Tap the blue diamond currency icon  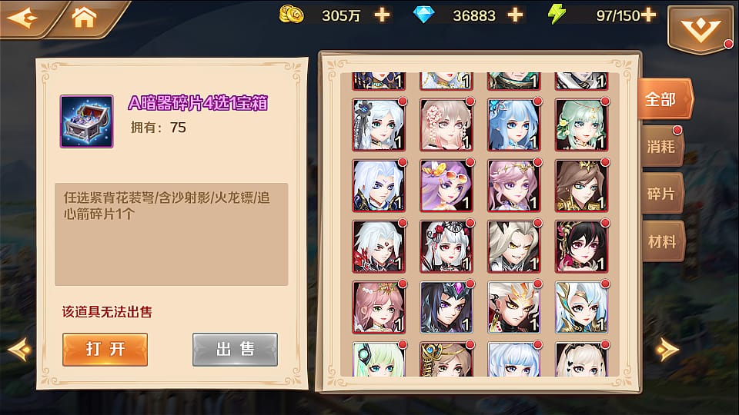click(x=423, y=15)
